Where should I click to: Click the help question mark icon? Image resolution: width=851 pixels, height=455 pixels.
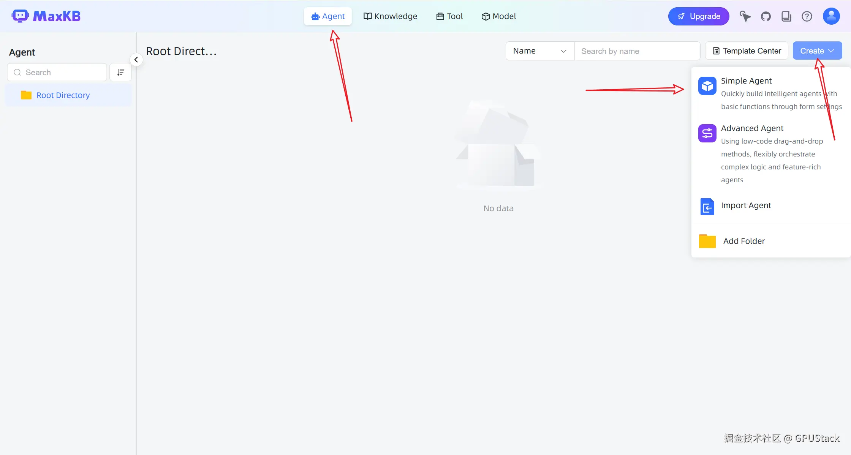[807, 16]
